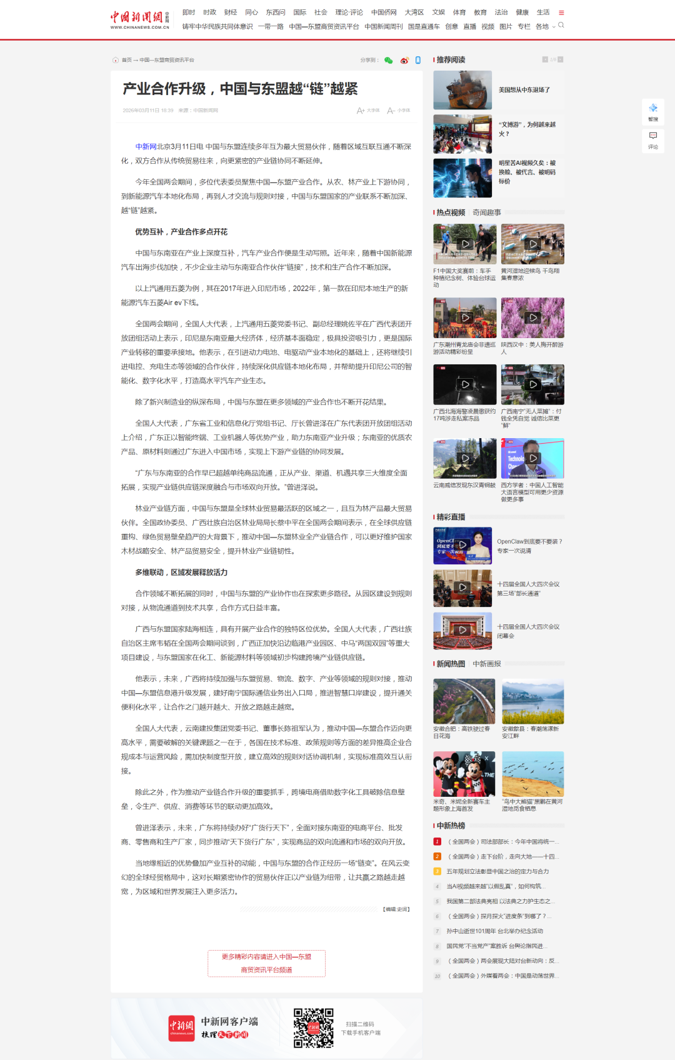The width and height of the screenshot is (675, 1060).
Task: Switch to the 中新画报 tab
Action: pyautogui.click(x=486, y=664)
